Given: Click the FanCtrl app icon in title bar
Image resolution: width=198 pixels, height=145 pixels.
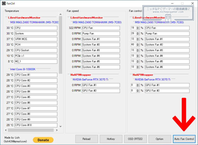Looking at the screenshot, I should [3, 3].
